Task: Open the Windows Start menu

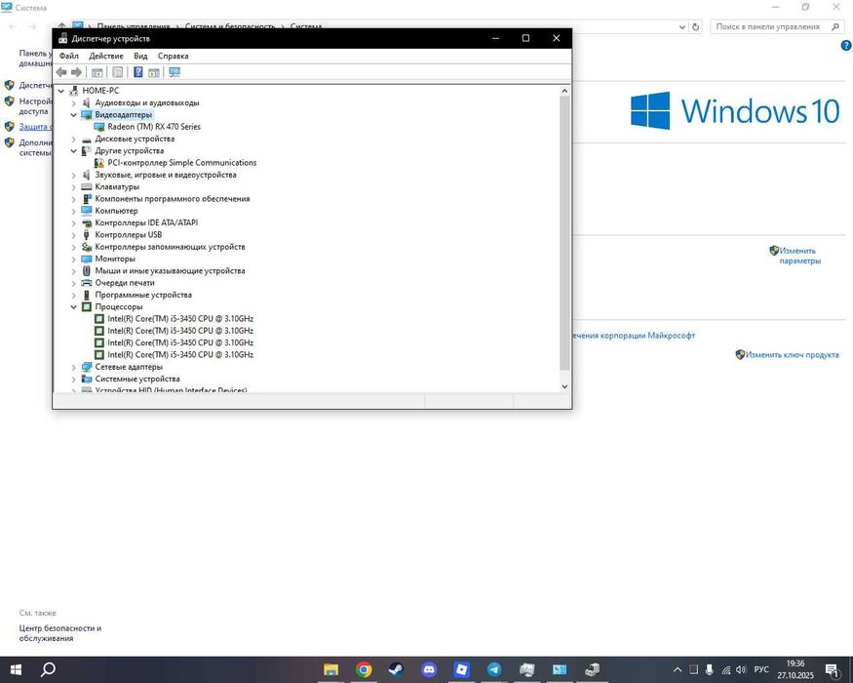Action: click(16, 669)
